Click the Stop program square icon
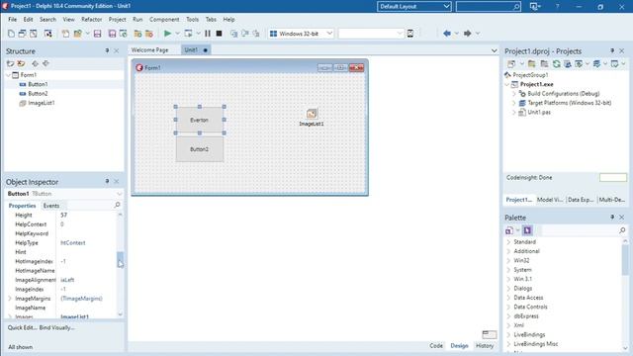 (x=219, y=34)
